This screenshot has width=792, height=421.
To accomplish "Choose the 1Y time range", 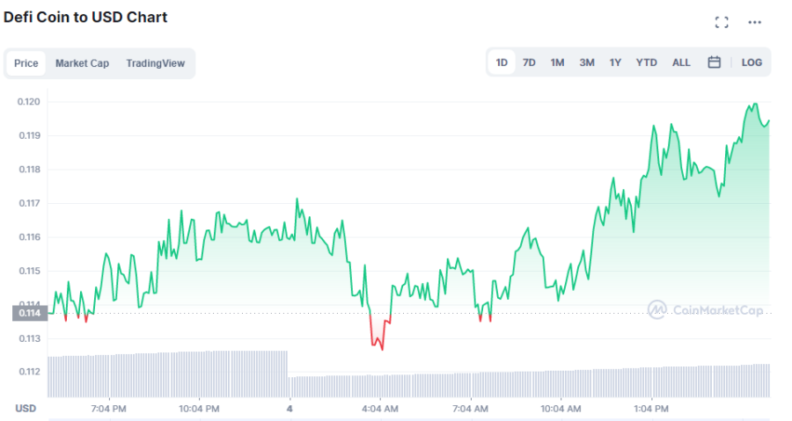I will pyautogui.click(x=615, y=62).
